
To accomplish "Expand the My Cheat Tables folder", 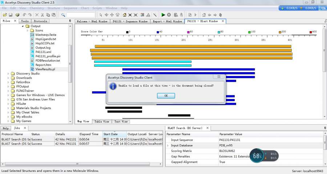I will point(8,112).
